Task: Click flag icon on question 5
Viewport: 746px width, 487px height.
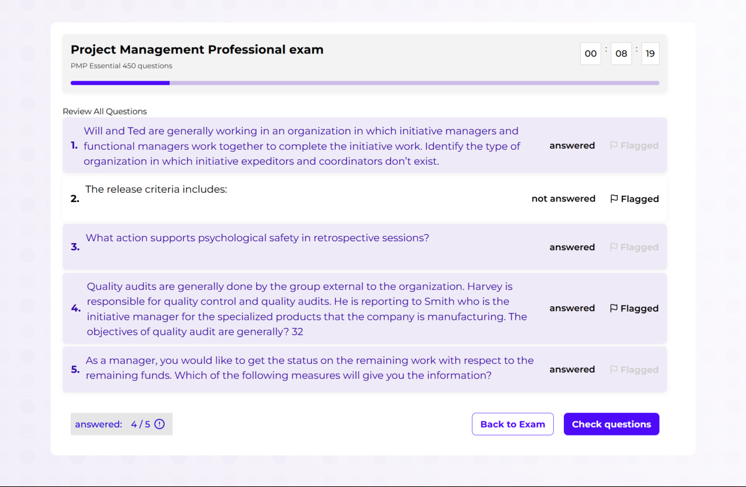Action: coord(614,369)
